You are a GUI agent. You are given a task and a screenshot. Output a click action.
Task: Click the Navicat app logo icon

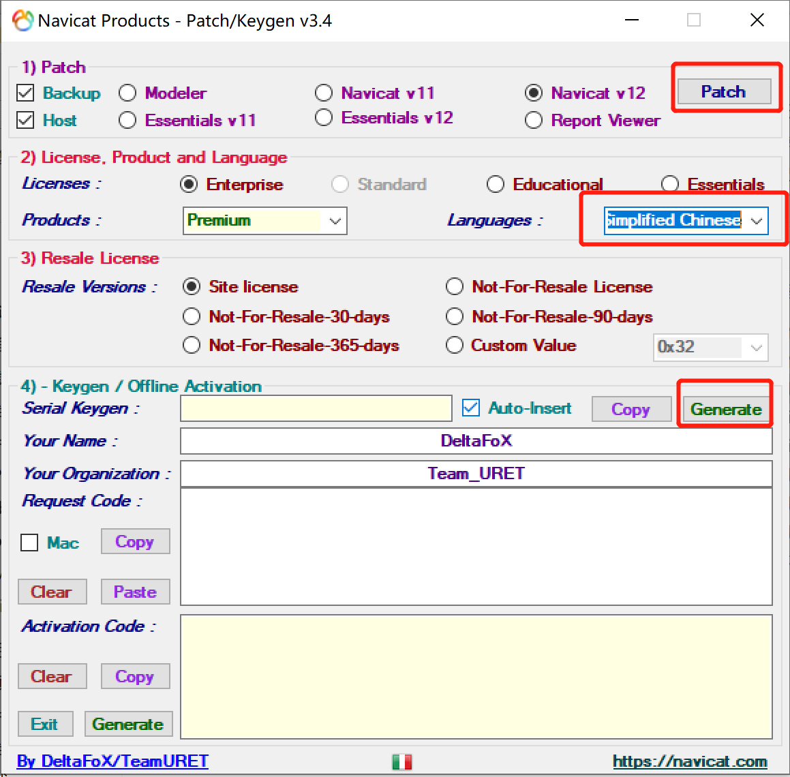22,20
